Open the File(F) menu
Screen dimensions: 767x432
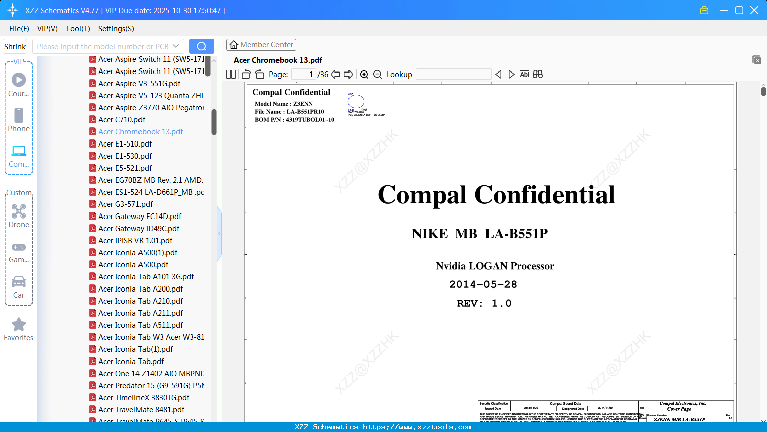click(x=19, y=29)
